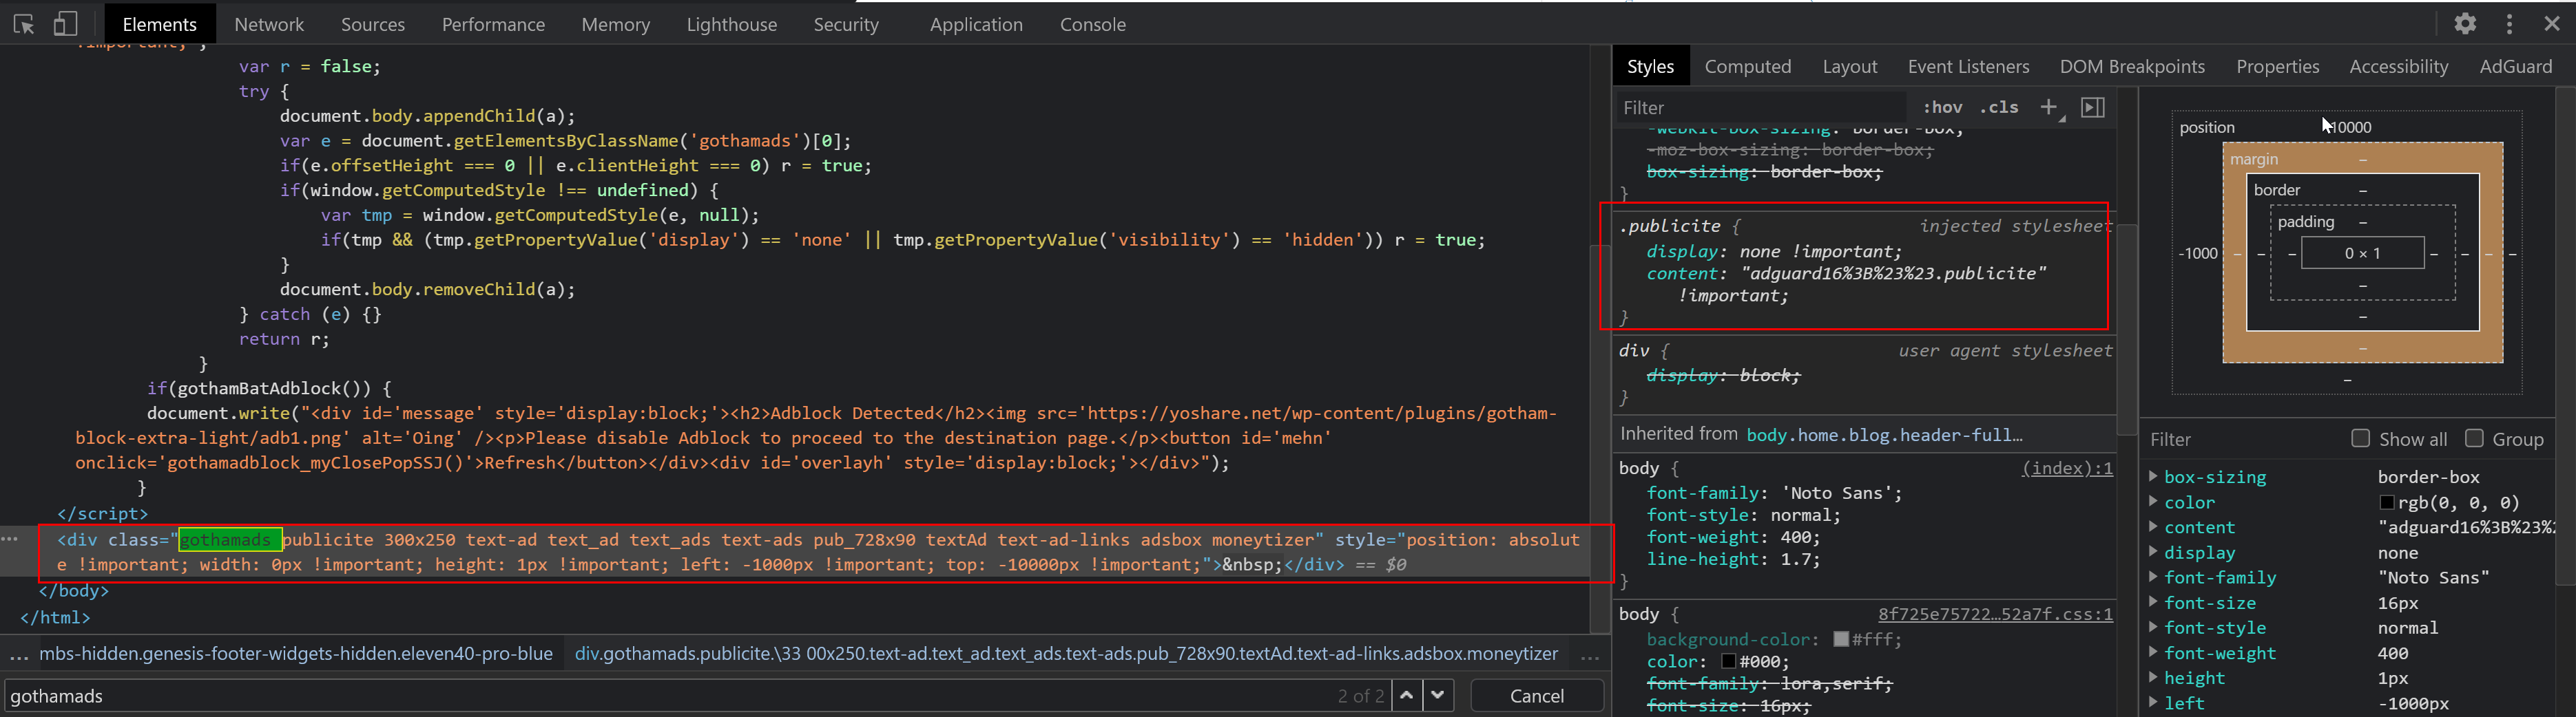The height and width of the screenshot is (717, 2576).
Task: Expand the box-sizing computed property
Action: coord(2153,476)
